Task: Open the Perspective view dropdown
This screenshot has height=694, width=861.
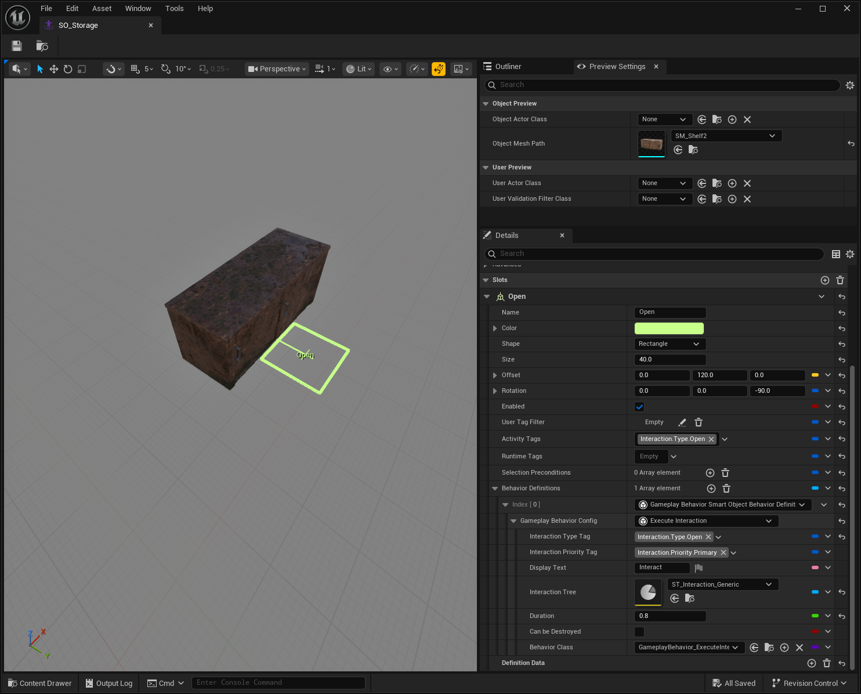Action: click(277, 68)
